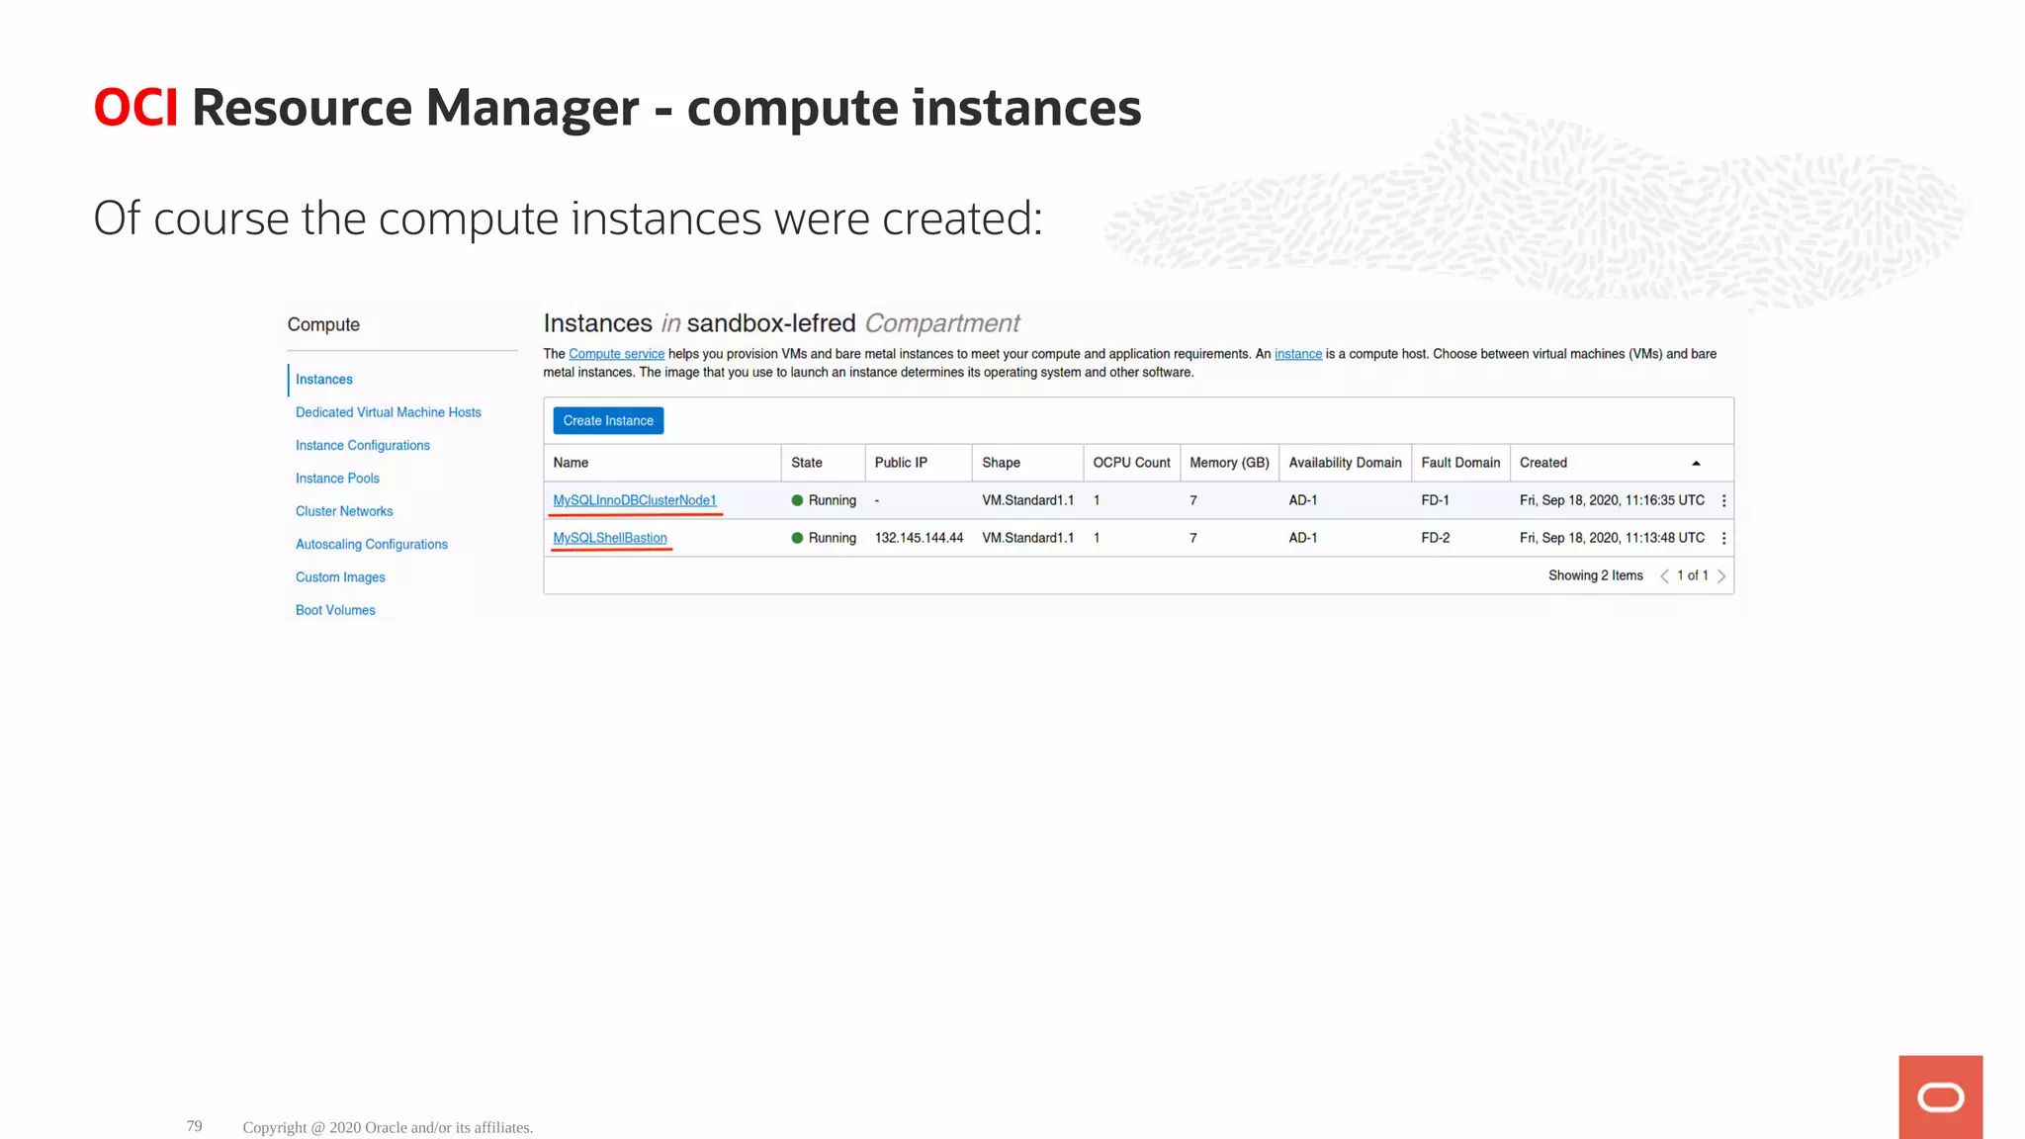2025x1139 pixels.
Task: Open Cluster Networks section
Action: pos(344,511)
